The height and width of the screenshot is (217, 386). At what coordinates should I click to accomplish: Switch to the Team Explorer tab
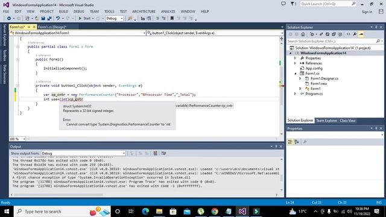click(326, 121)
